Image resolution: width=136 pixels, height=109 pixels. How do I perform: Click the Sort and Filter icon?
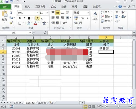[x=123, y=12]
